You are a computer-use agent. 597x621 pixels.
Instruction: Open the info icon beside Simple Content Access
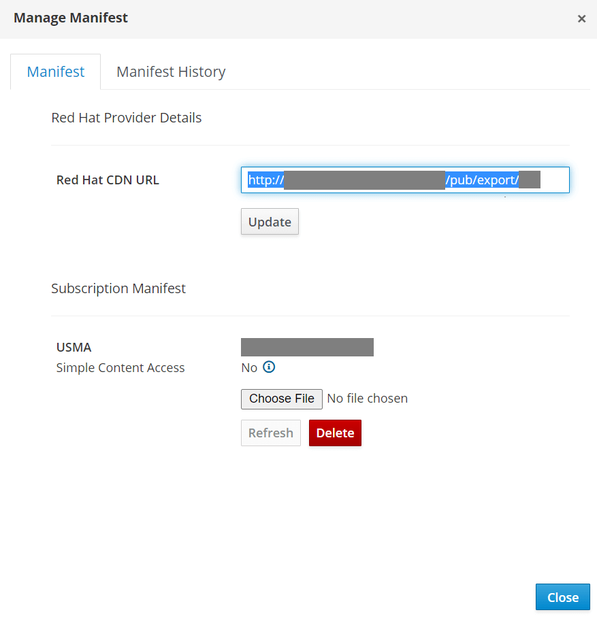269,367
